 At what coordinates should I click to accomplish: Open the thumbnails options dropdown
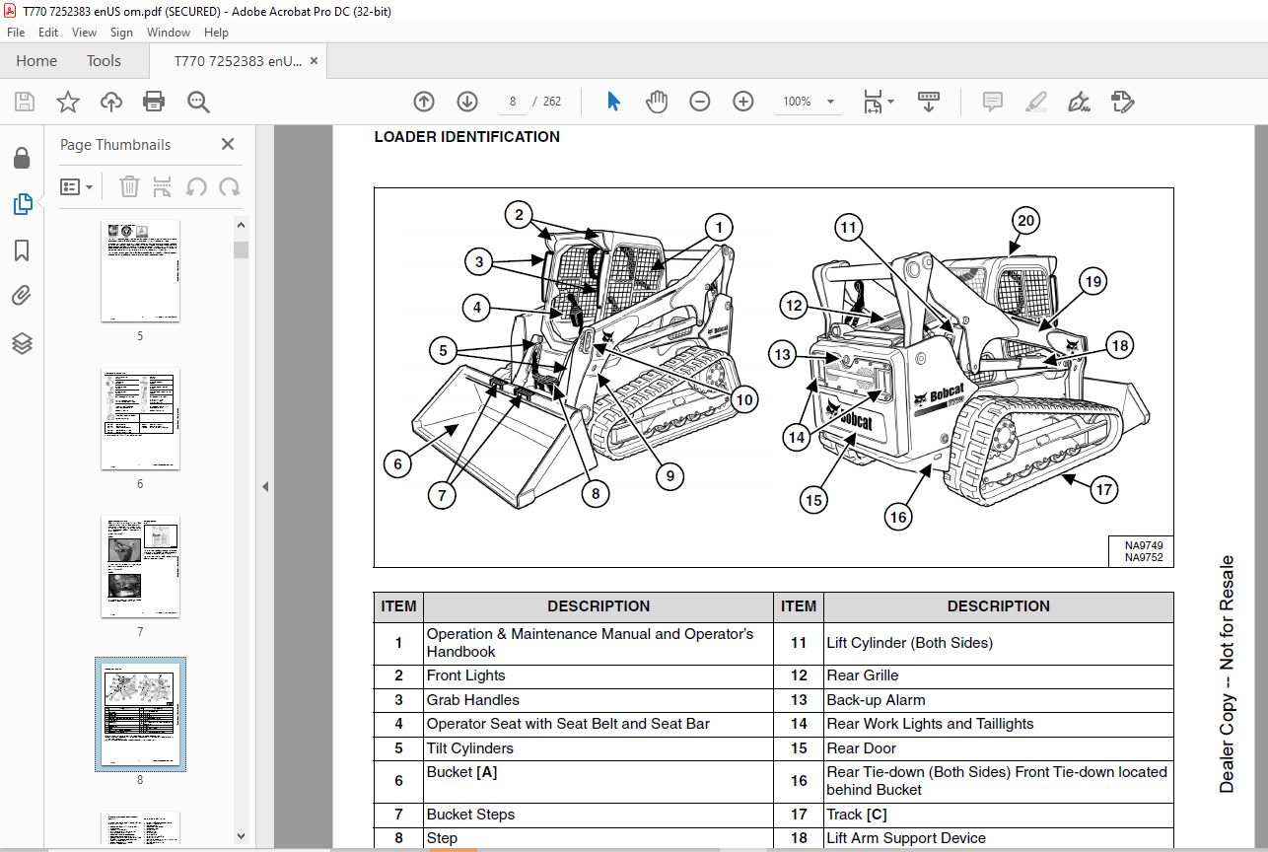pyautogui.click(x=77, y=186)
